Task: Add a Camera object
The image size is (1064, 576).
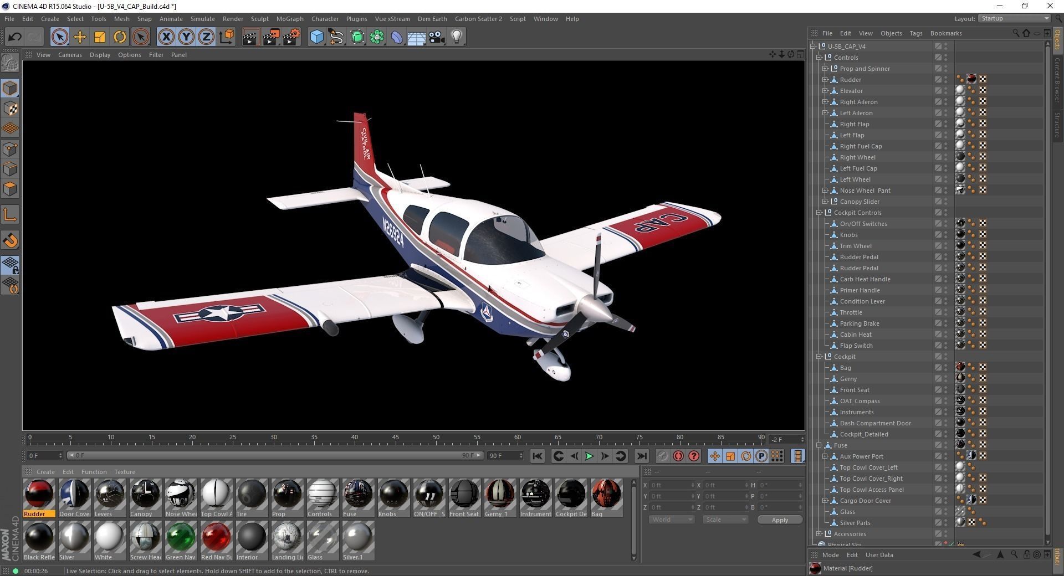Action: (x=437, y=37)
